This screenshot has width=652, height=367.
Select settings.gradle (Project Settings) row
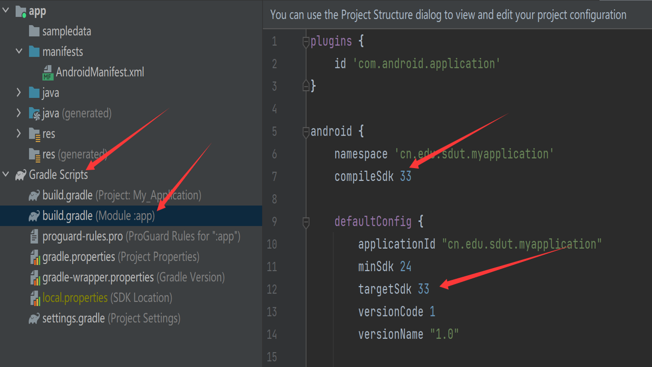tap(131, 319)
